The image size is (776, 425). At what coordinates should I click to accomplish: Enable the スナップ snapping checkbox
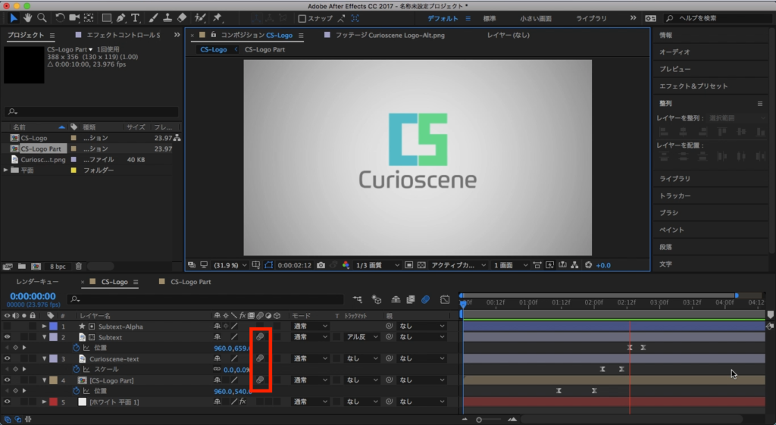pyautogui.click(x=302, y=18)
